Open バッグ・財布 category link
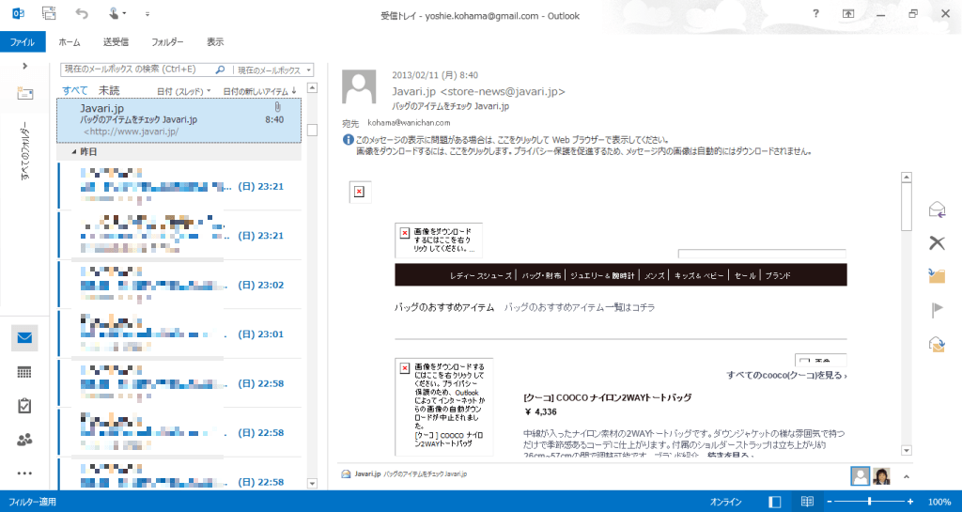962x512 pixels. pos(541,275)
